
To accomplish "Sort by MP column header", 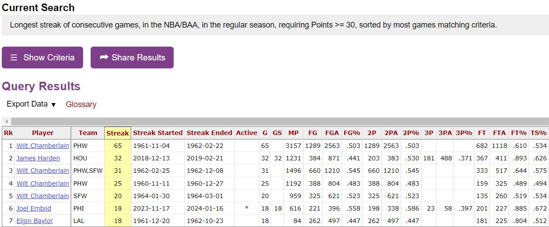I will click(293, 133).
